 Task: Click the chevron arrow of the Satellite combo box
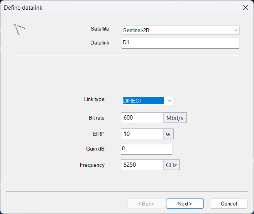pos(235,30)
